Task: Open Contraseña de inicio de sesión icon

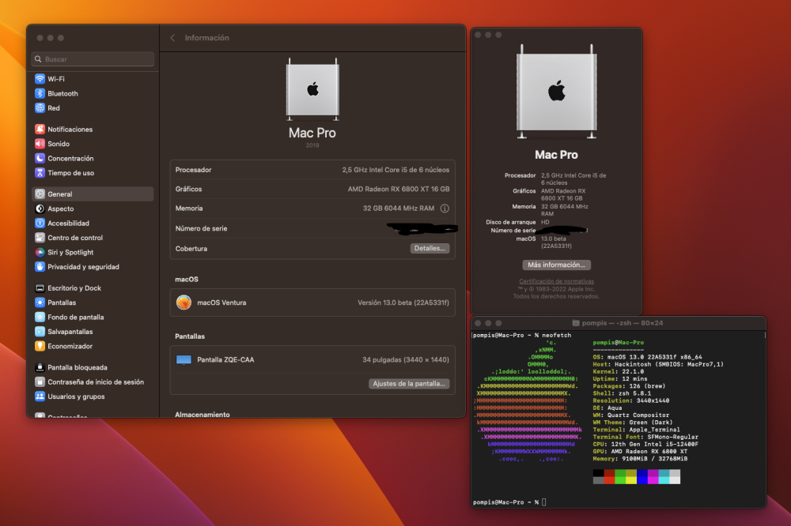Action: [40, 383]
